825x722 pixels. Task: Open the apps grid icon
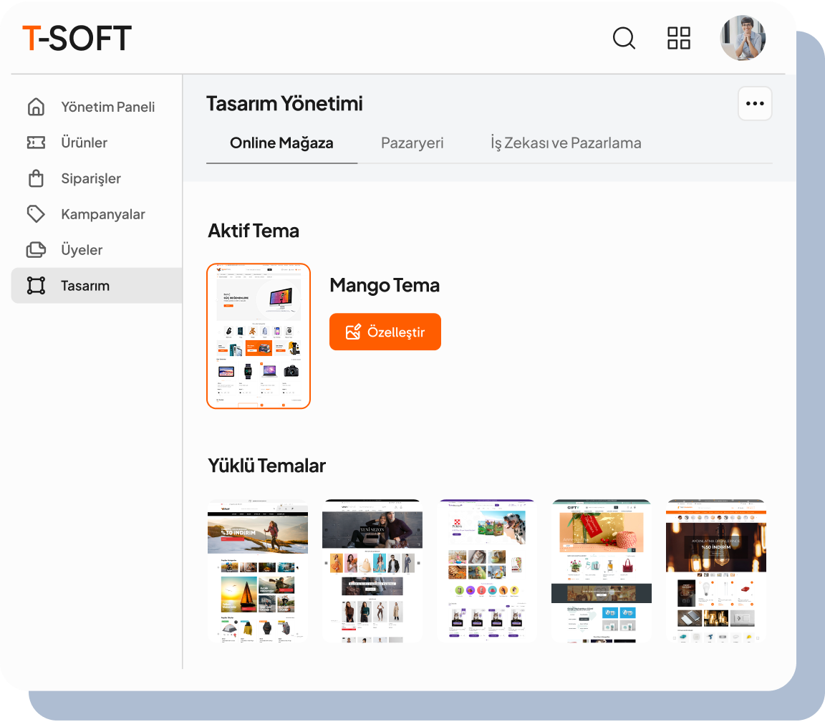tap(678, 38)
